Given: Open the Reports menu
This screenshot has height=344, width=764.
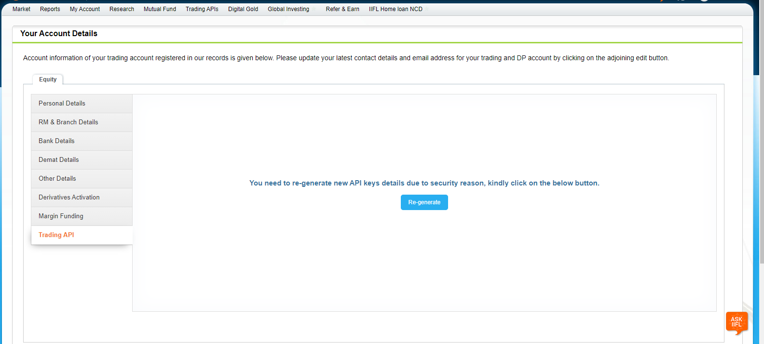Looking at the screenshot, I should (50, 9).
